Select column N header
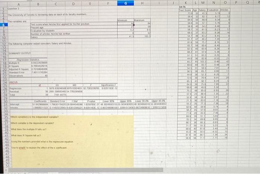The height and width of the screenshot is (174, 260). click(x=214, y=3)
